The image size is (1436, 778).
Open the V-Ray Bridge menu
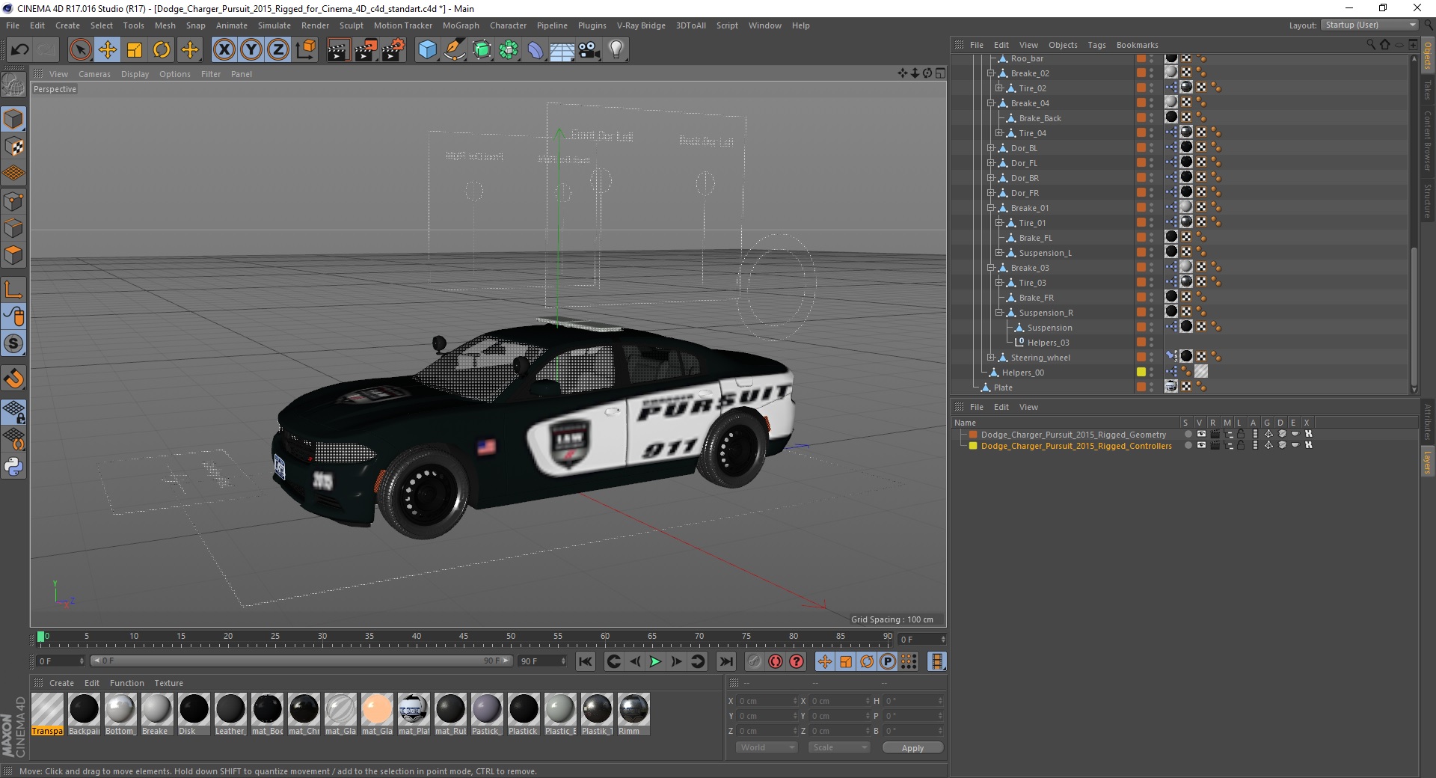(641, 25)
